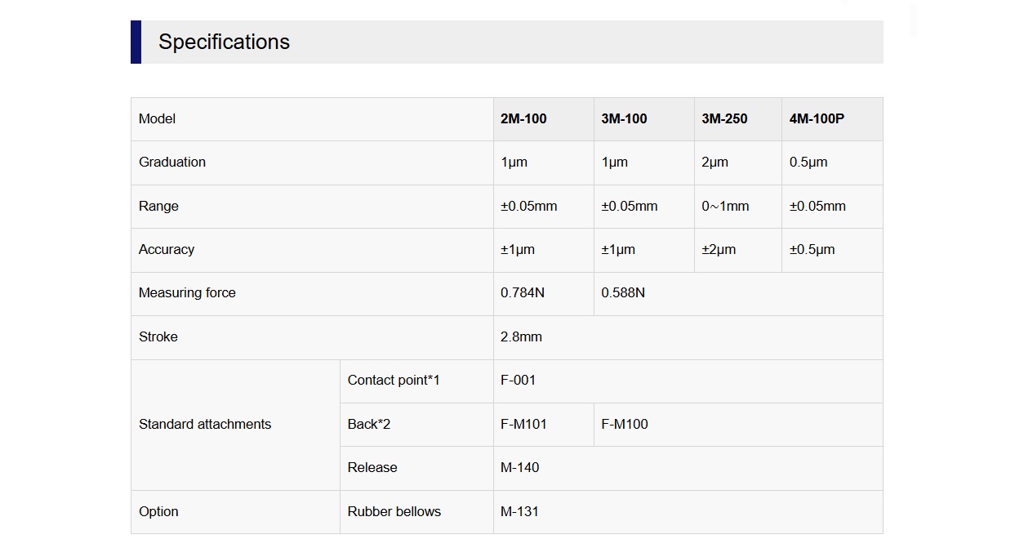Click the F-M100 back attachment cell
This screenshot has width=1015, height=548.
coord(738,425)
